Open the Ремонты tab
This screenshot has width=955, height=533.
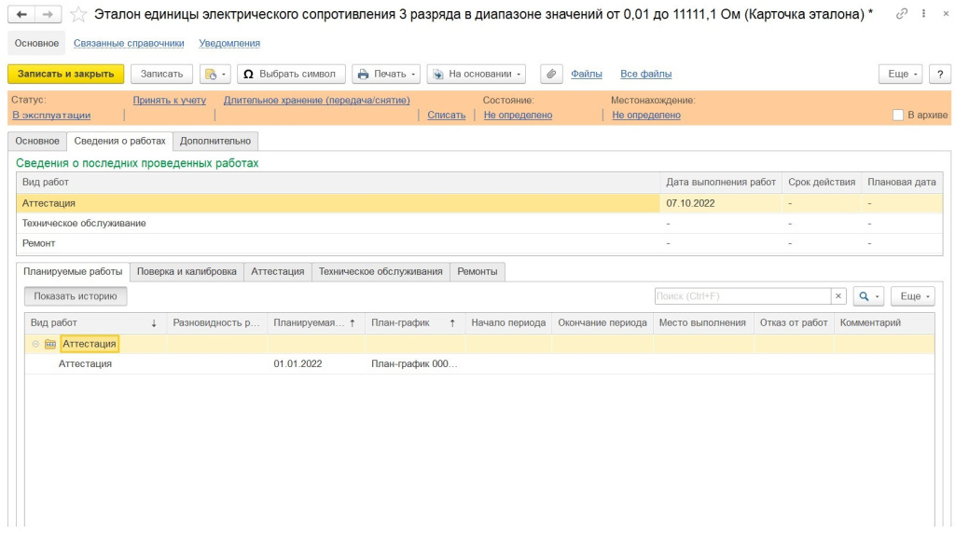477,271
